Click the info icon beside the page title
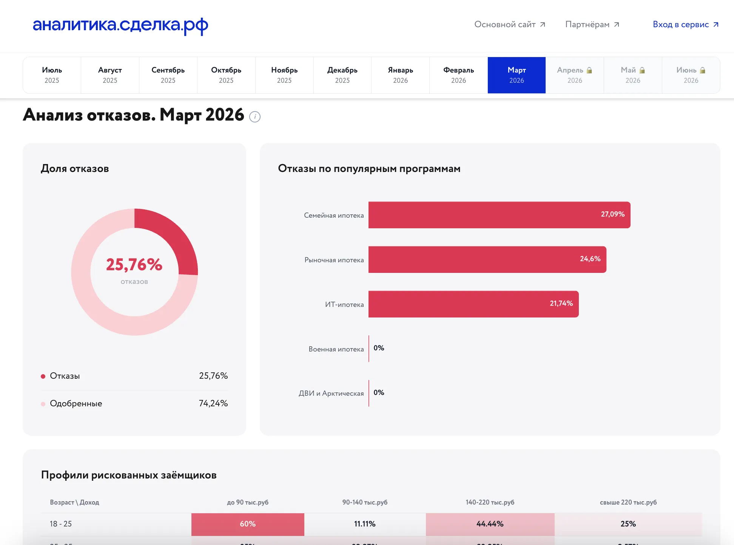Viewport: 734px width, 545px height. [255, 117]
